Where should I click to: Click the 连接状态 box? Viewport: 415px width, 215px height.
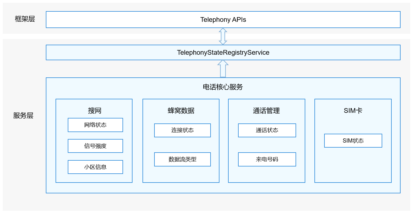[x=182, y=130]
